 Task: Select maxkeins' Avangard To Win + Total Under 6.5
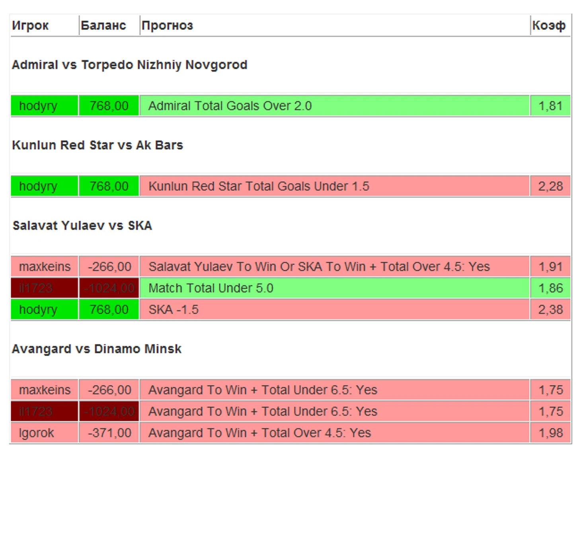[x=335, y=390]
